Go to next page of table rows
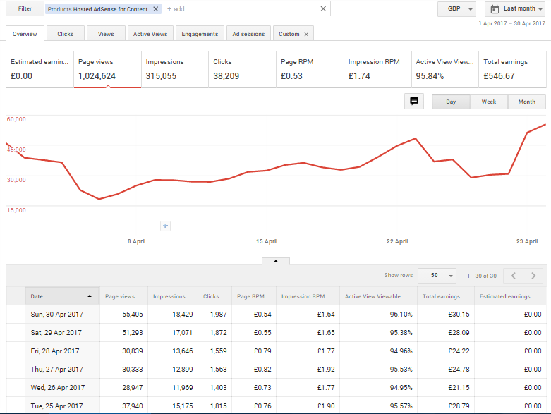Viewport: 551px width, 414px height. point(534,276)
